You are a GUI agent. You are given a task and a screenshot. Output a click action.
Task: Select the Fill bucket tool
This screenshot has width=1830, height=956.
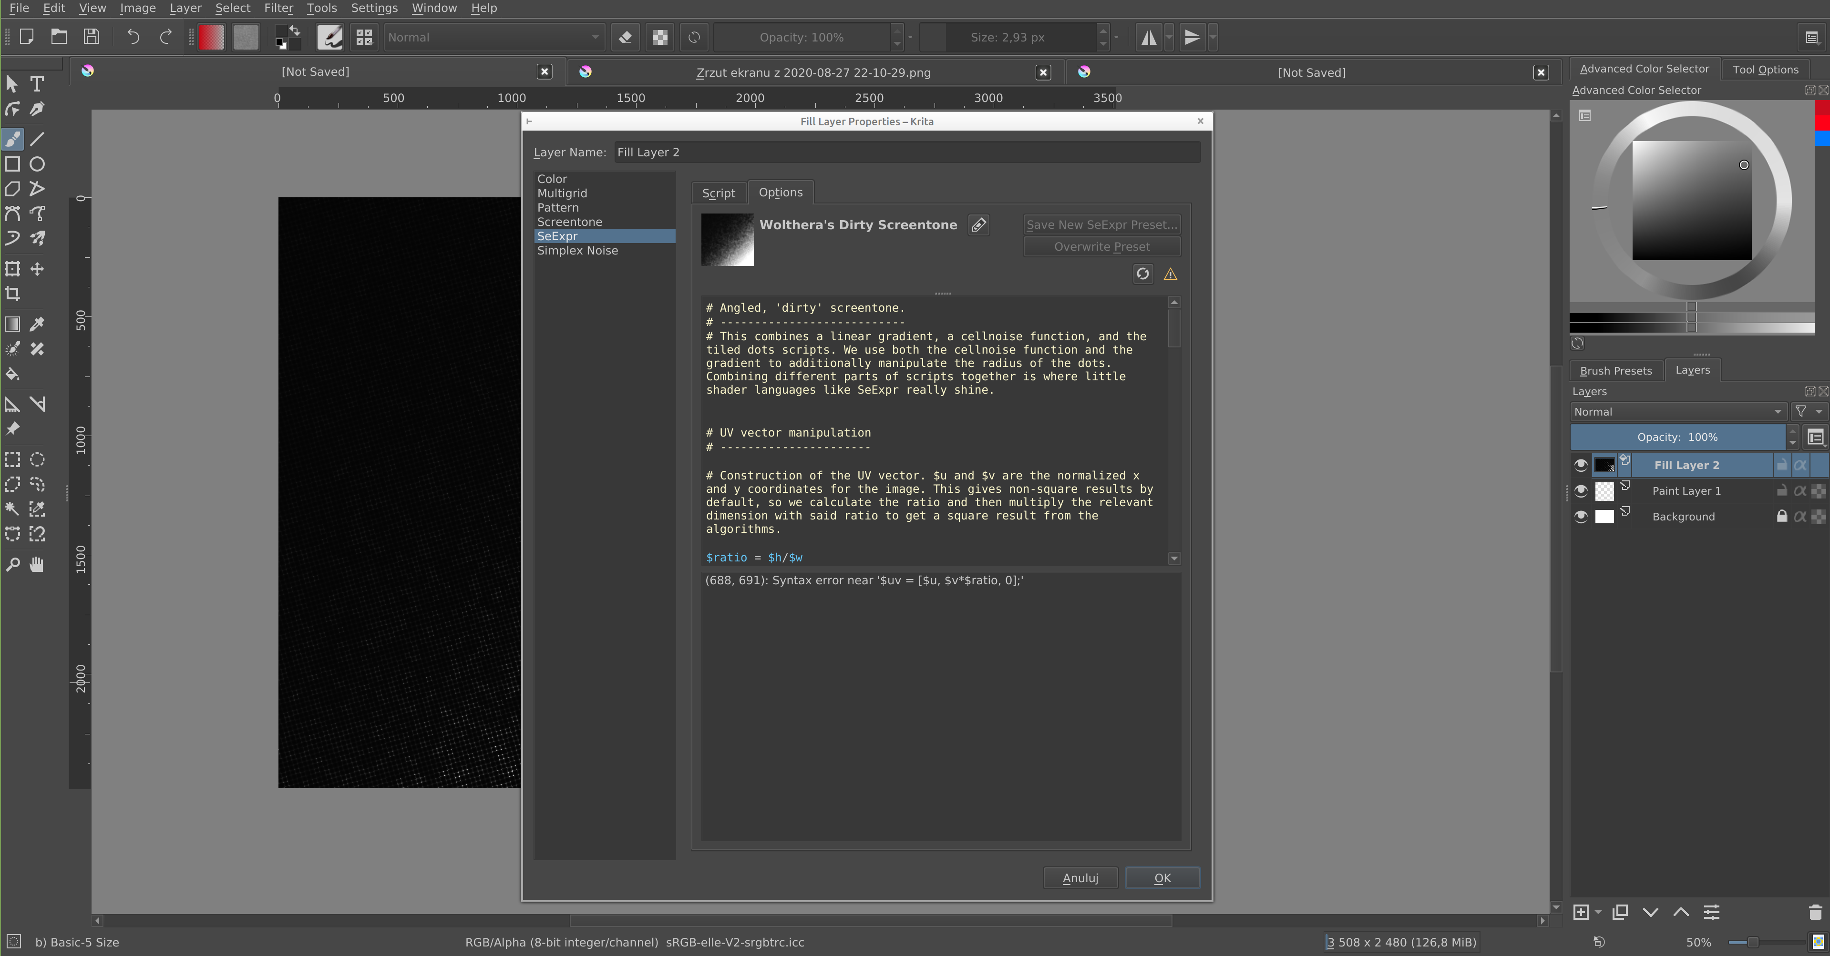click(x=12, y=374)
